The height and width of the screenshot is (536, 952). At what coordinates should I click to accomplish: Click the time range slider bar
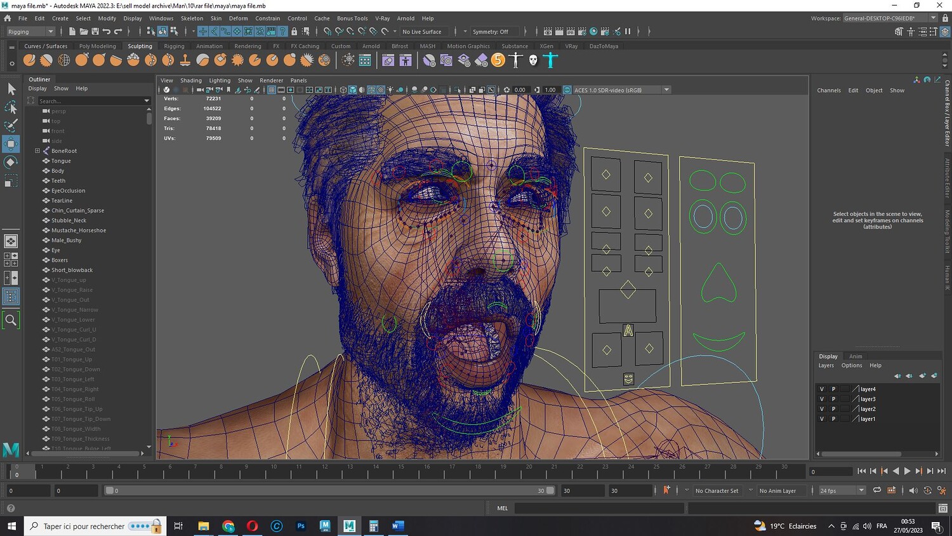pyautogui.click(x=329, y=490)
